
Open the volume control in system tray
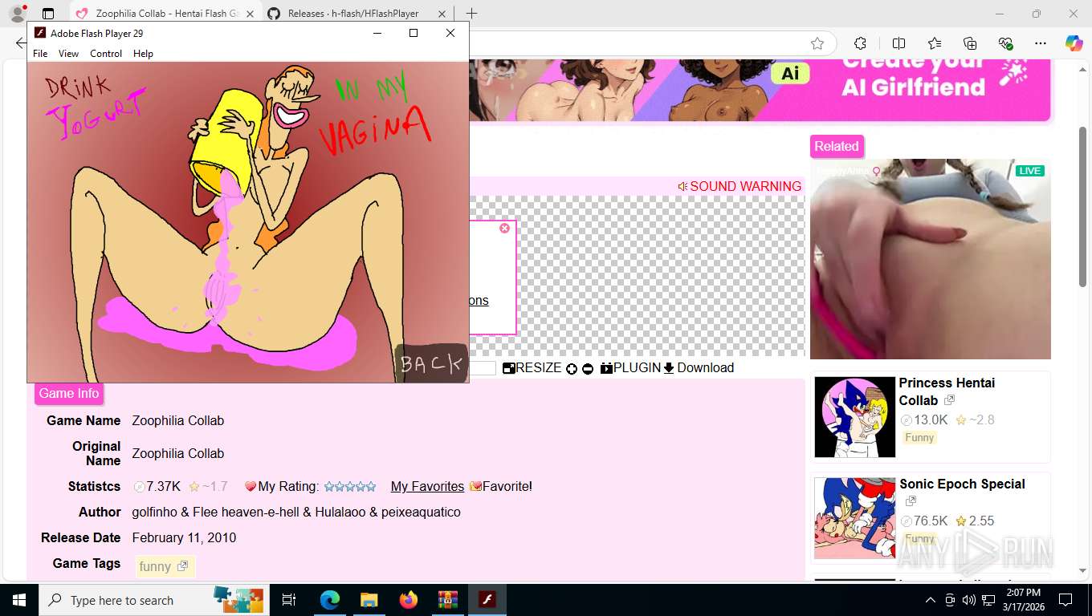(x=968, y=600)
